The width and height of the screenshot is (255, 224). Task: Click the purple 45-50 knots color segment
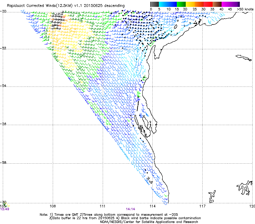click(x=235, y=4)
